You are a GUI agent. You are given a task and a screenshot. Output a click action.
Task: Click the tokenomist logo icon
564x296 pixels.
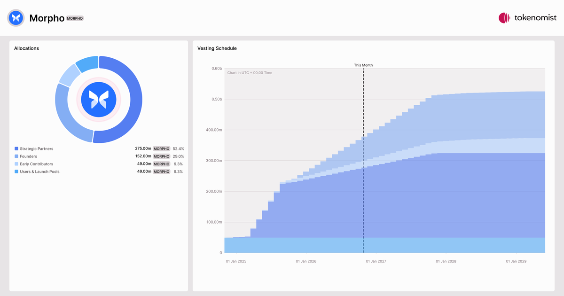pyautogui.click(x=504, y=18)
